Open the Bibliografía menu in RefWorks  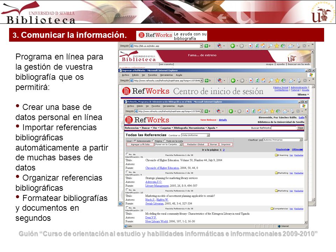coord(181,128)
